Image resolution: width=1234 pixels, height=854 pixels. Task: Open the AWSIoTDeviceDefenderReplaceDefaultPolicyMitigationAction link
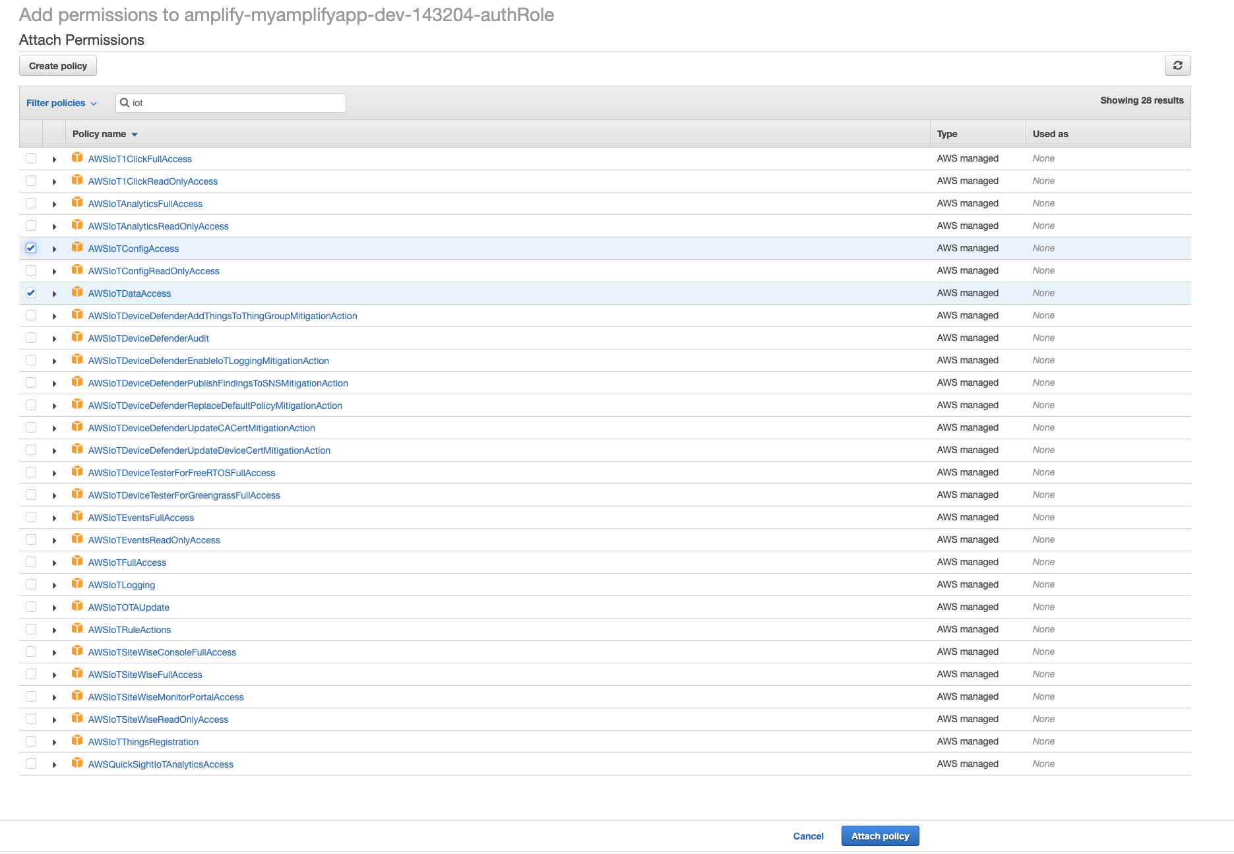pos(215,406)
